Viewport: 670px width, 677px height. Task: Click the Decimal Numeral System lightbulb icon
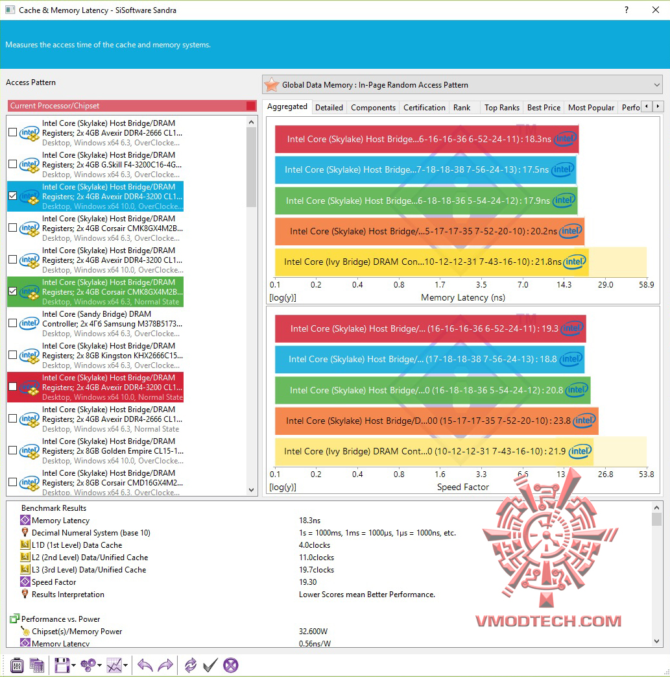click(25, 532)
